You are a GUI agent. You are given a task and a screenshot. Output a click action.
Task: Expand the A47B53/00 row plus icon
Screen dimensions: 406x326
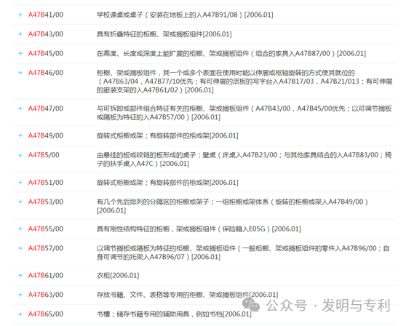pyautogui.click(x=20, y=202)
